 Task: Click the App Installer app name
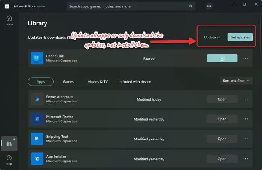click(56, 157)
